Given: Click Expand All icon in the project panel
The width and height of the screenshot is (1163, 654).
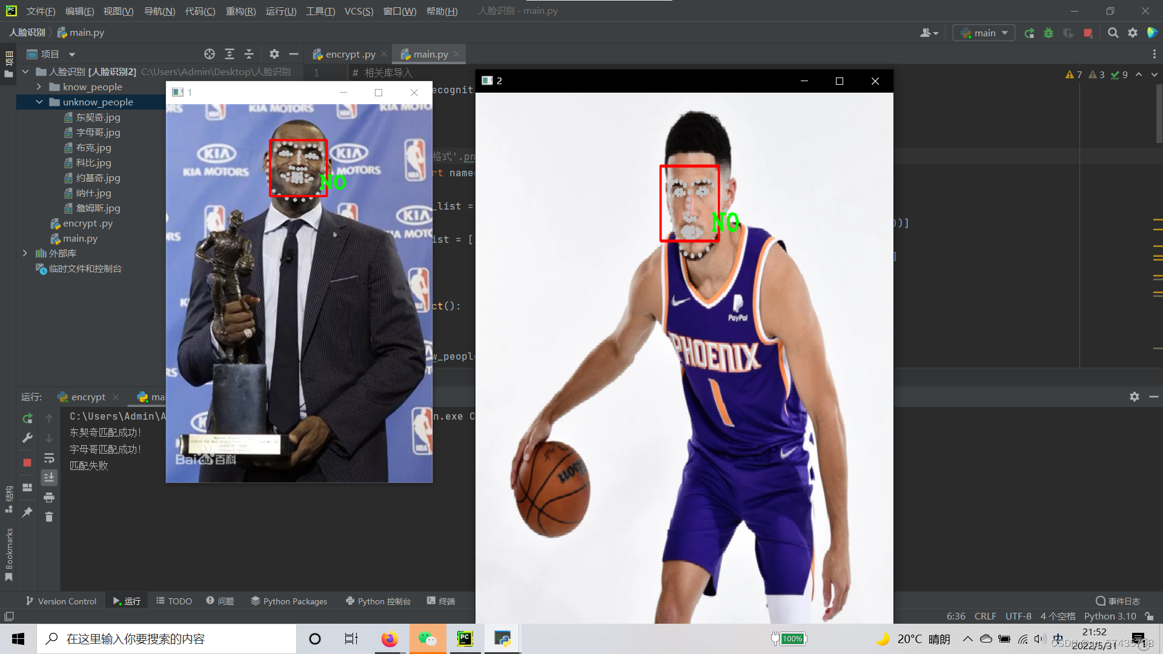Looking at the screenshot, I should click(230, 54).
